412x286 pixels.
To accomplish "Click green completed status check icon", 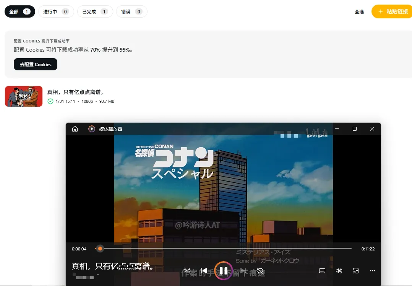I will click(x=50, y=101).
